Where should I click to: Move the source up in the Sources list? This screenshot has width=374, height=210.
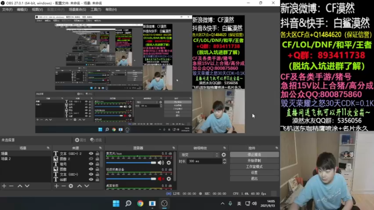(x=79, y=186)
